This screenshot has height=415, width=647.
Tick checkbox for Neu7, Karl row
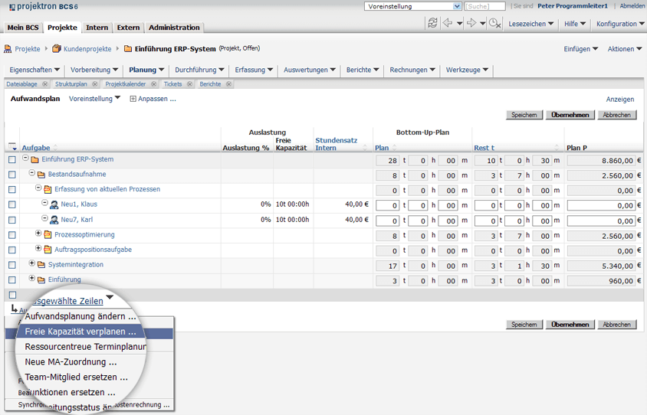12,220
